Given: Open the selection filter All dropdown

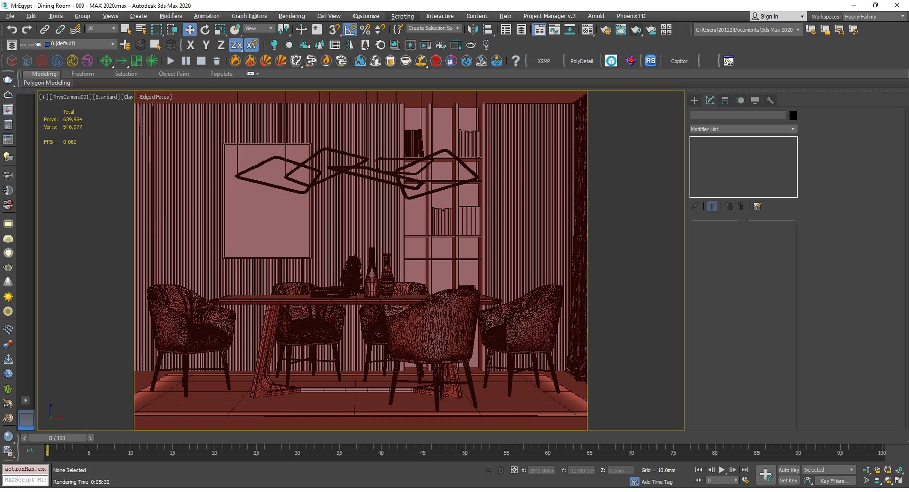Looking at the screenshot, I should tap(102, 28).
